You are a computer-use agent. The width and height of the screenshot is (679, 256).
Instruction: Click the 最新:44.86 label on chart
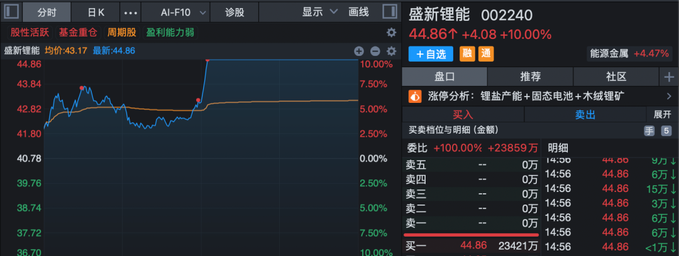click(x=114, y=51)
